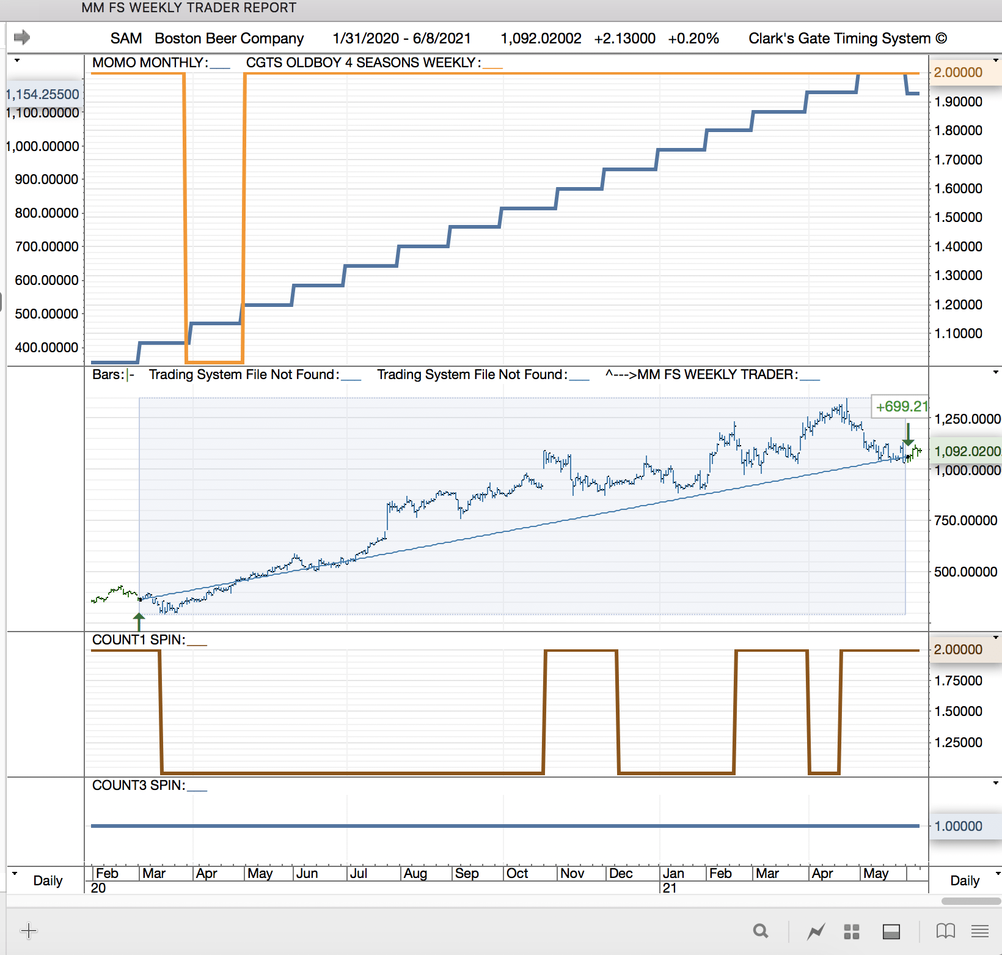This screenshot has width=1002, height=955.
Task: Click the green buy arrow marker near March
Action: (x=139, y=621)
